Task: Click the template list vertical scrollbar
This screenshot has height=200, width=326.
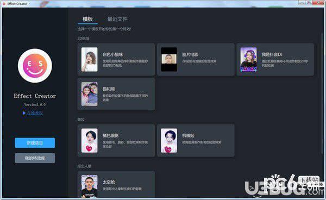Action: tap(322, 93)
